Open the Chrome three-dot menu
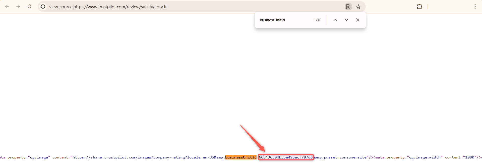Viewport: 482px width, 164px height. (475, 7)
